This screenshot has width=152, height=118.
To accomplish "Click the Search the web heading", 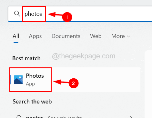I will pyautogui.click(x=32, y=102).
